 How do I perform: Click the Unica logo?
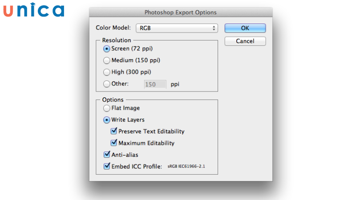click(x=34, y=10)
